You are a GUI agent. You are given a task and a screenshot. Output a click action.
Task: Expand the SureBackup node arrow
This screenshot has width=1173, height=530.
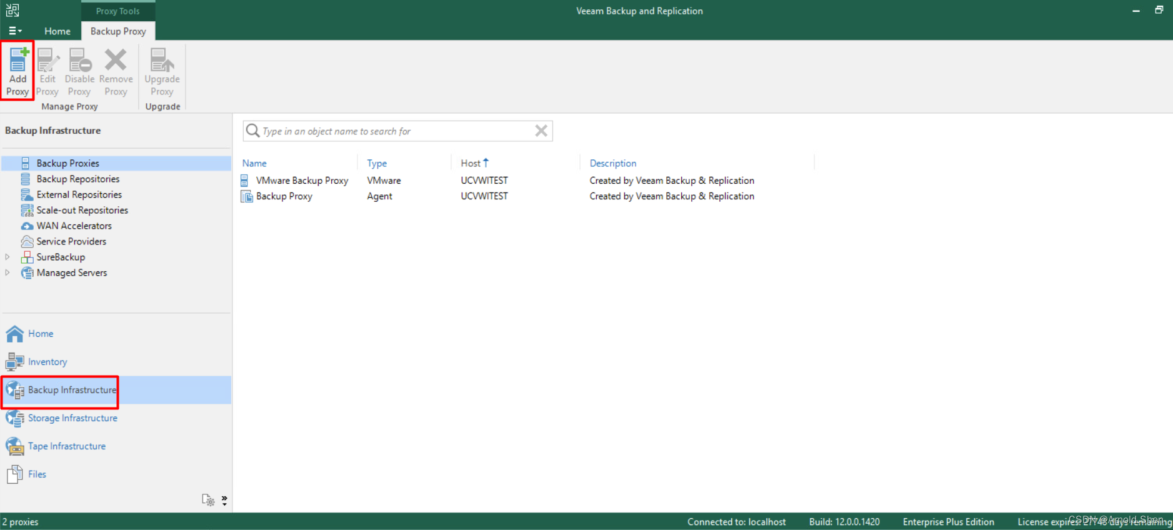coord(7,257)
